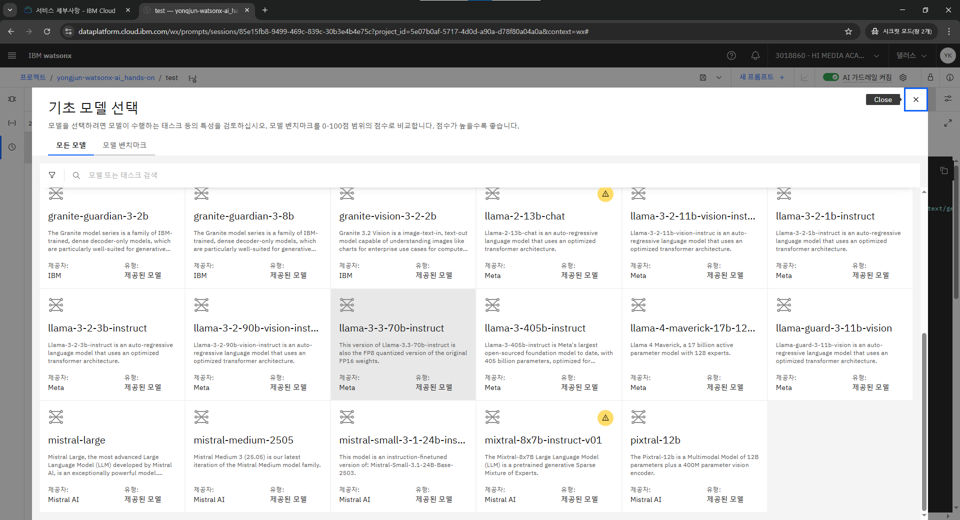Click the asset switcher icon next to test breadcrumb
This screenshot has width=960, height=520.
point(192,78)
